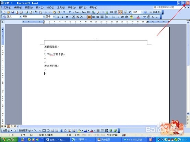Image resolution: width=190 pixels, height=142 pixels.
Task: Grow font size with large A icon
Action: point(153,17)
